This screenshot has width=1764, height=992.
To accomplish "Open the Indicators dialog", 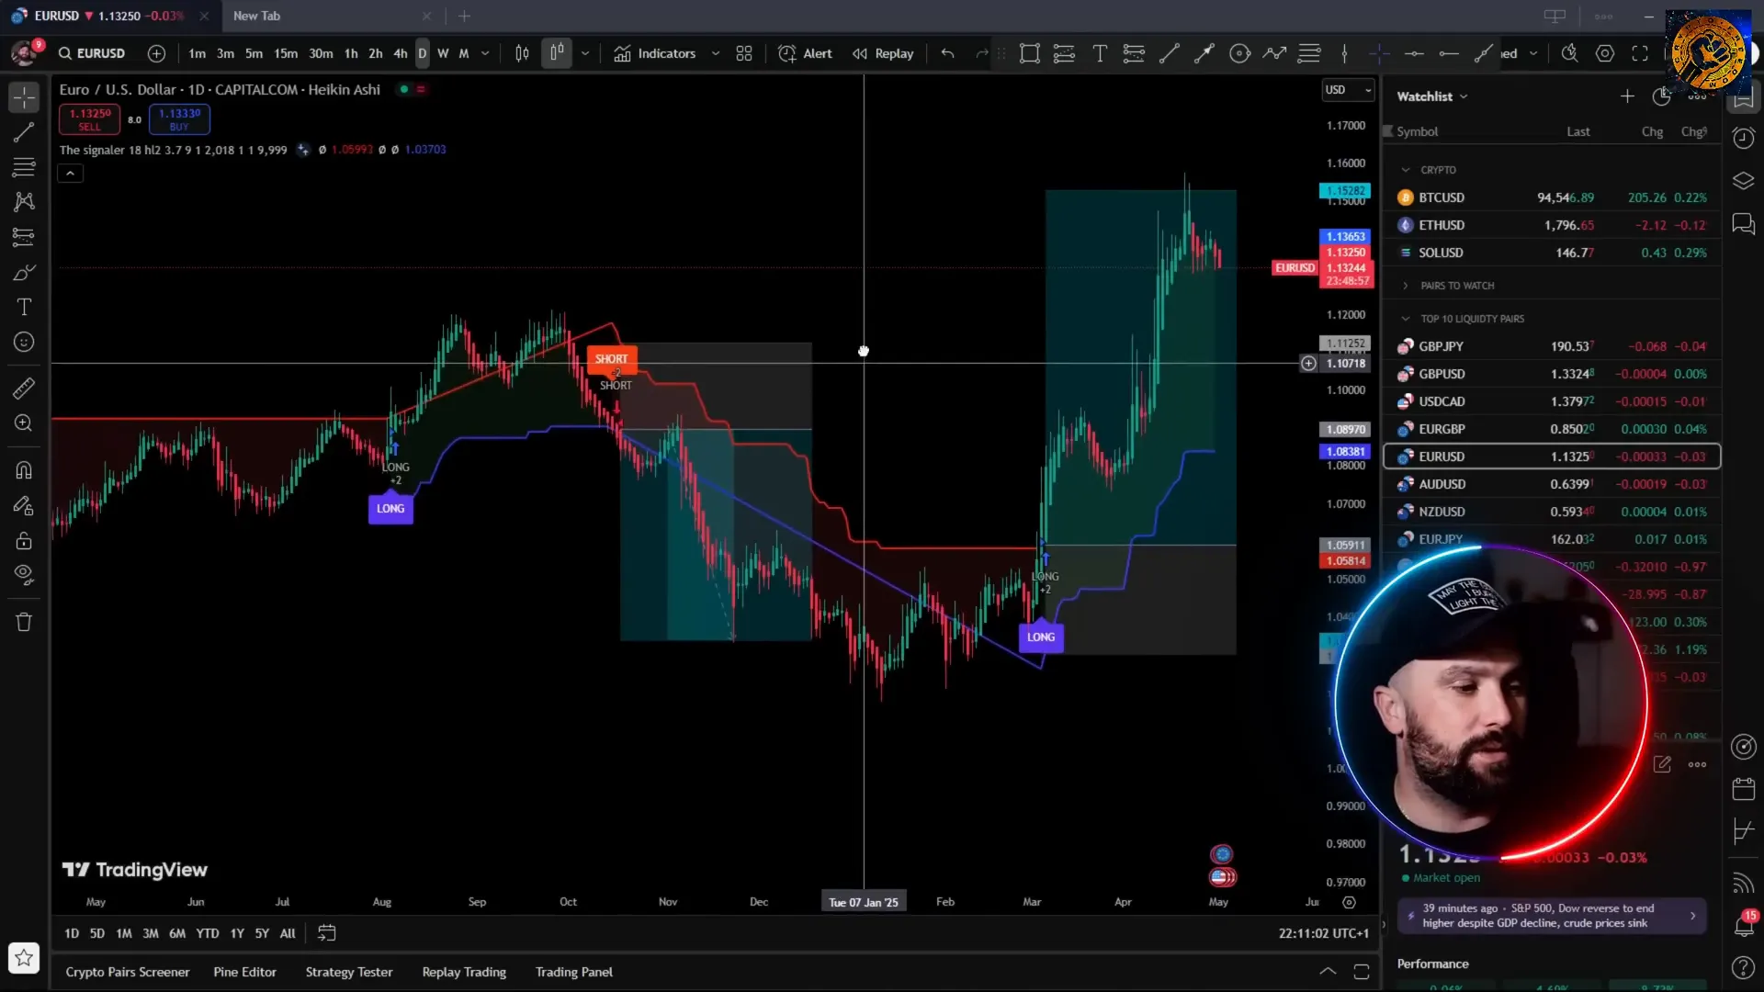I will click(655, 53).
